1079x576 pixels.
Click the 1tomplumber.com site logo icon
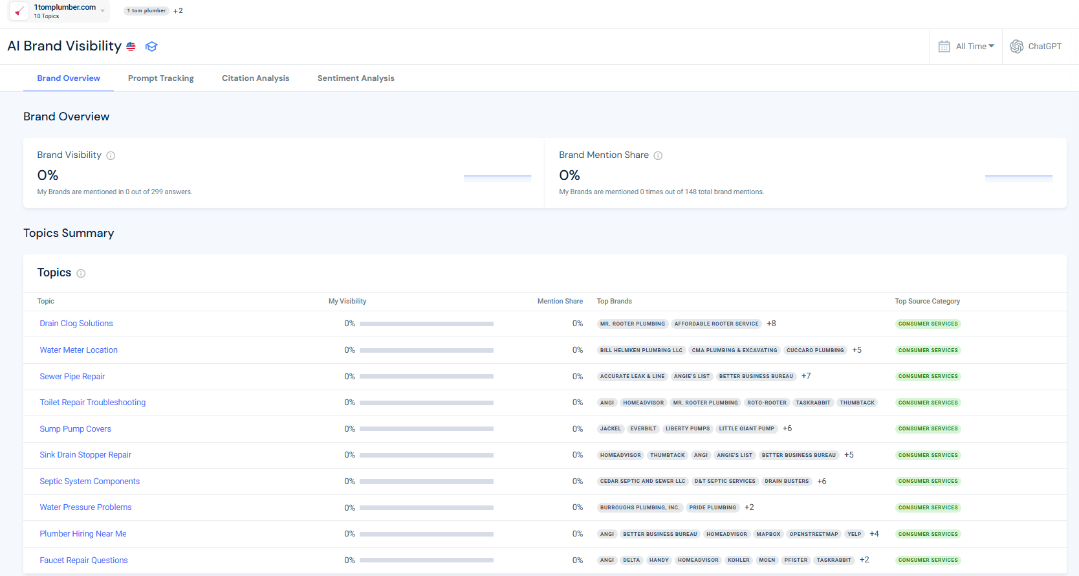[19, 11]
